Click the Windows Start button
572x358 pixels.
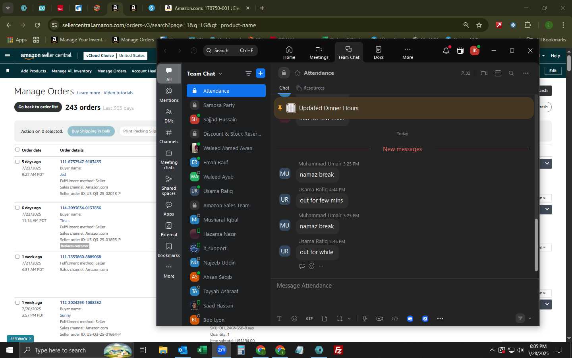(x=10, y=350)
